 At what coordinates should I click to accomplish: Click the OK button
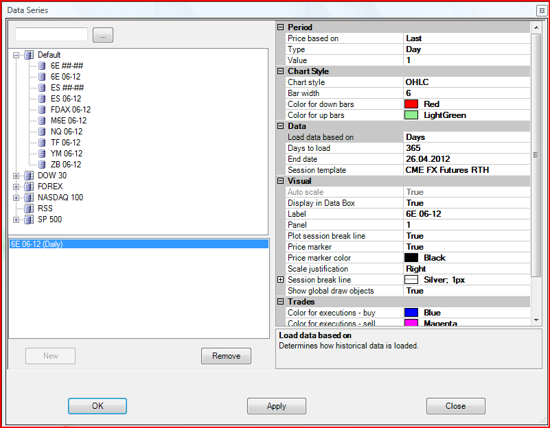98,406
